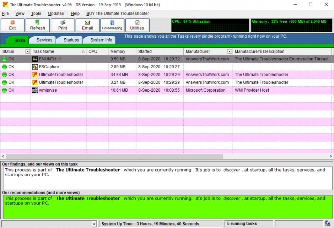
Task: Minimize the Ultimate Troubleshooter window
Action: point(295,5)
